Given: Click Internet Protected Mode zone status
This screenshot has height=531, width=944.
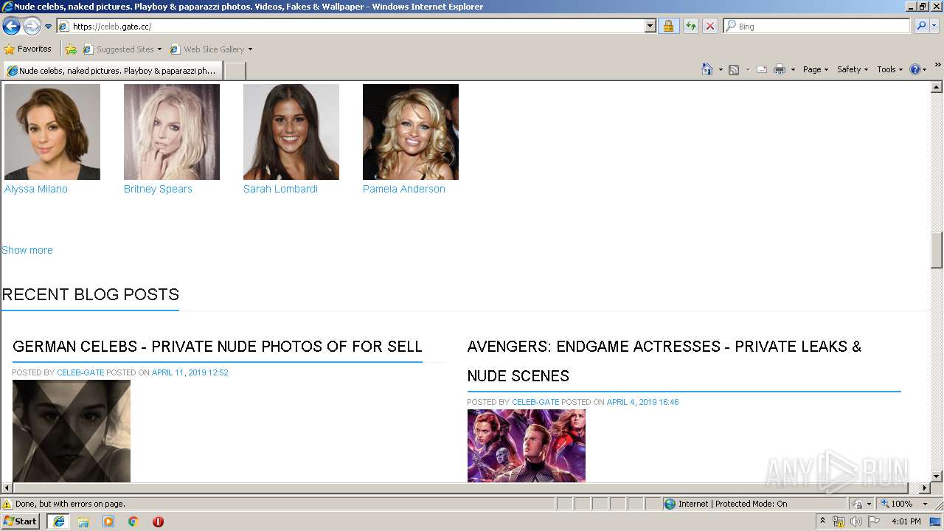Looking at the screenshot, I should 725,504.
